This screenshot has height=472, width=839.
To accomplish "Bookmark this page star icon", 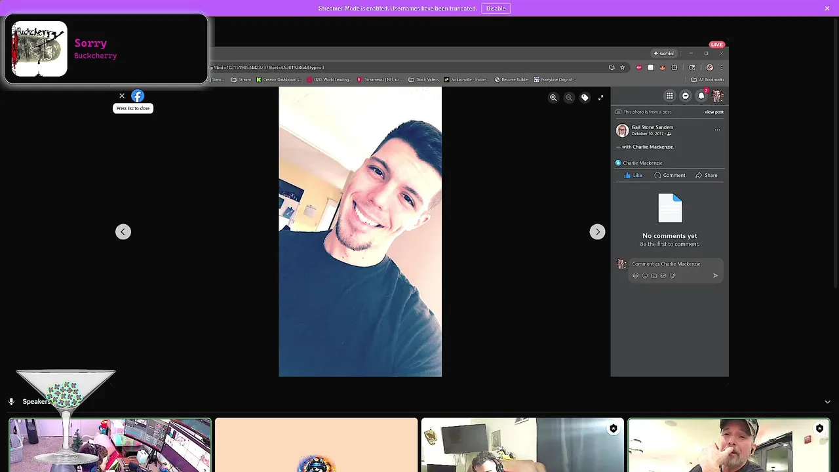I will coord(623,68).
